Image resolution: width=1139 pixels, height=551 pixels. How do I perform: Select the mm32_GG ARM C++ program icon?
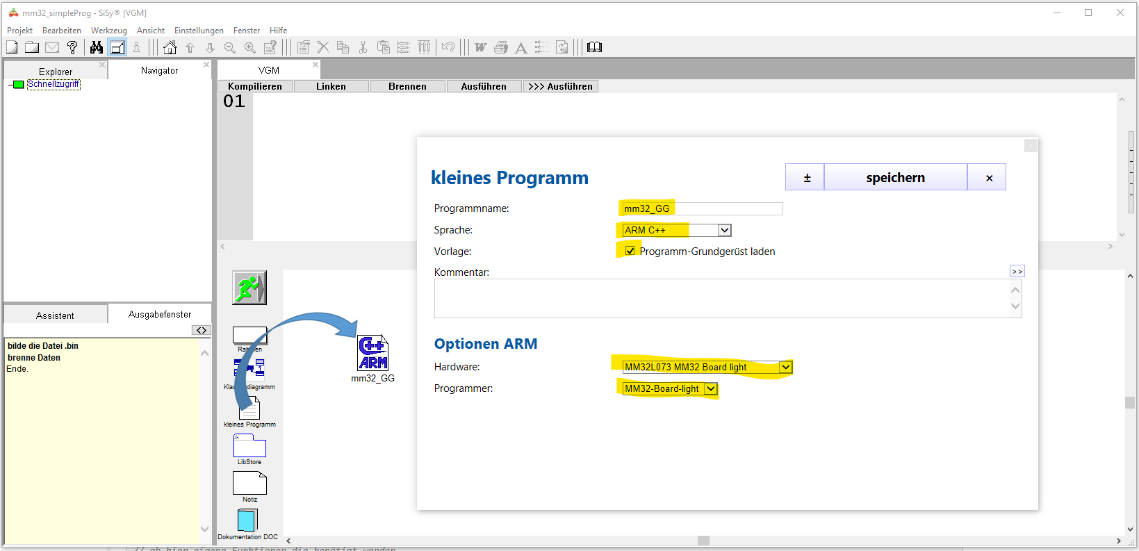point(373,354)
